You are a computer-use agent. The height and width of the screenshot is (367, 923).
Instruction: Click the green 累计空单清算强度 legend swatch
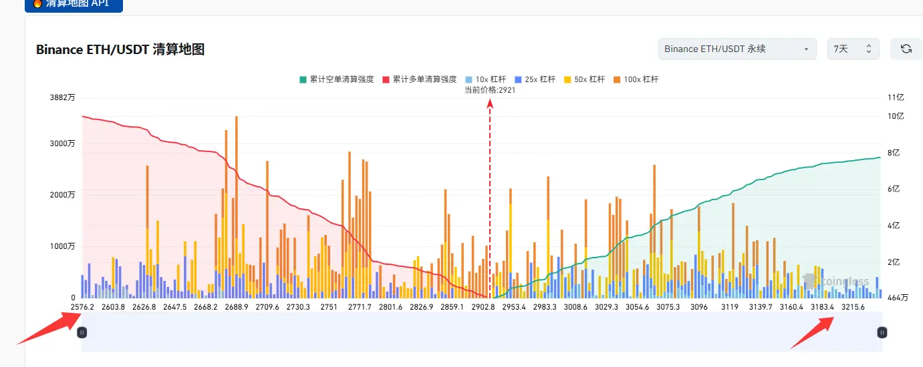tap(303, 79)
